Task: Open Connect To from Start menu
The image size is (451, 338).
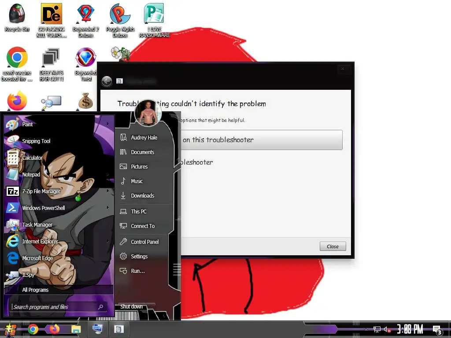Action: [x=143, y=226]
